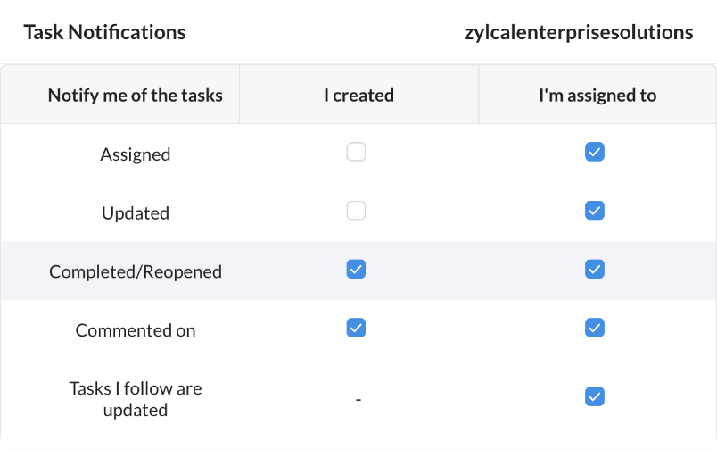Disable Commented on for tasks I created

[x=356, y=329]
